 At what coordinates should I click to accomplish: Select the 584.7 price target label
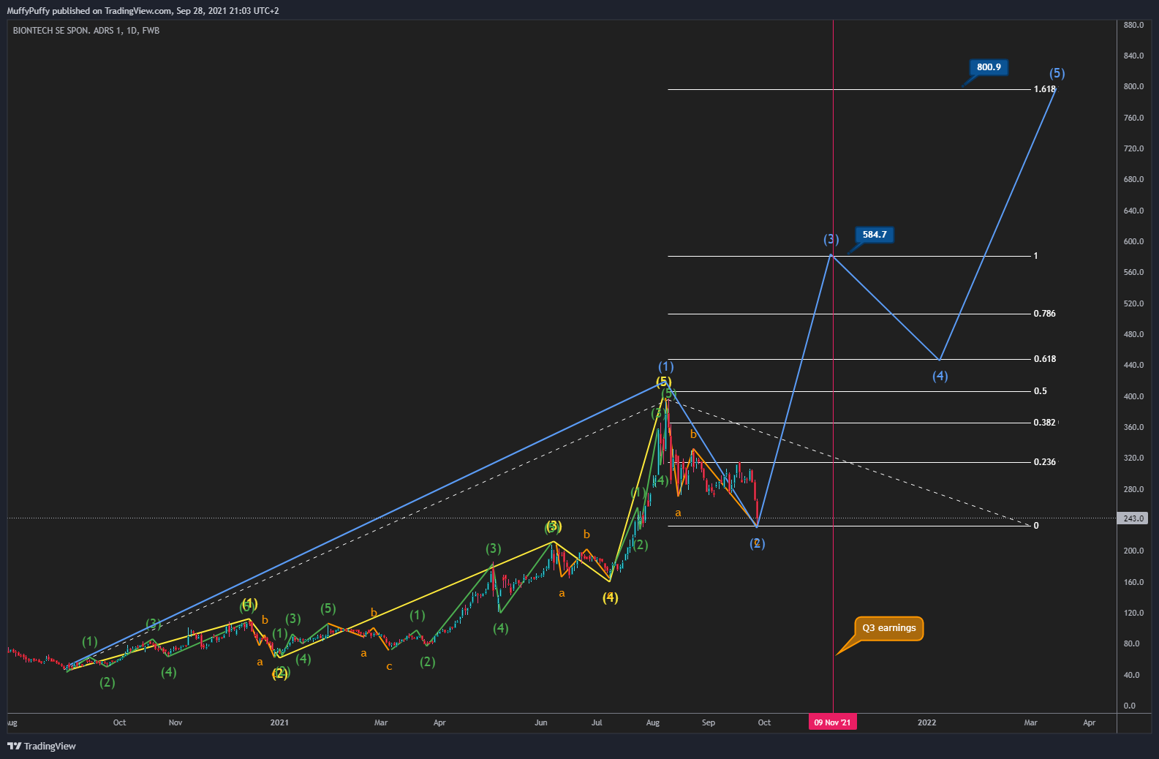click(875, 235)
